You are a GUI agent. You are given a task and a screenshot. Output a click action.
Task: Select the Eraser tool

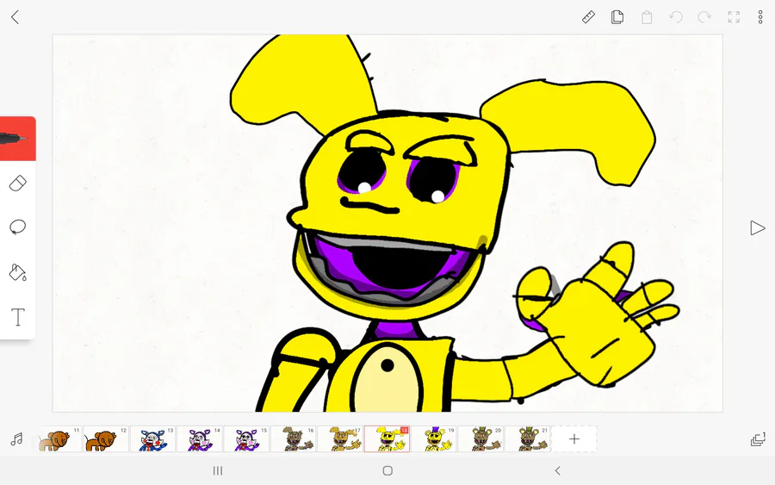[x=18, y=183]
